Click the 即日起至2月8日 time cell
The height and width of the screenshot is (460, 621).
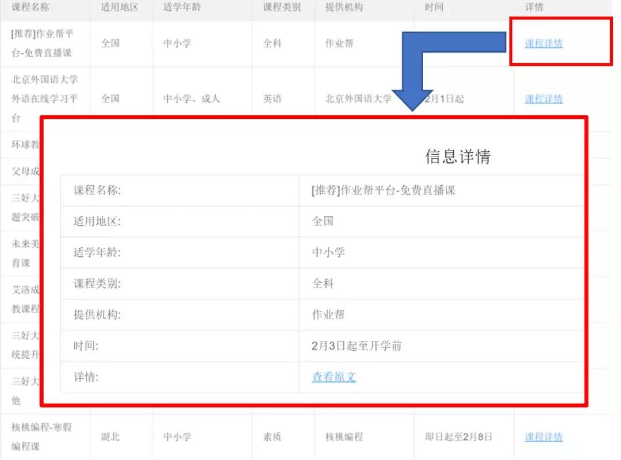point(458,436)
